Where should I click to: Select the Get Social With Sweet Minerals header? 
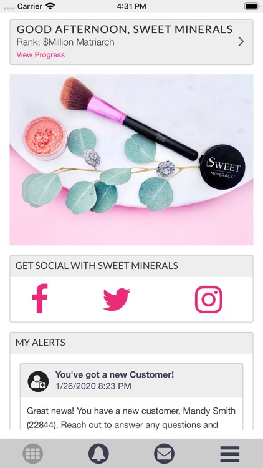[x=97, y=266]
